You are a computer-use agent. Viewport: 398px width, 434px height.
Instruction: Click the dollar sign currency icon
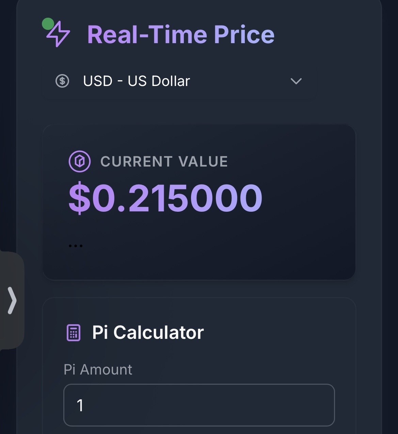tap(62, 81)
